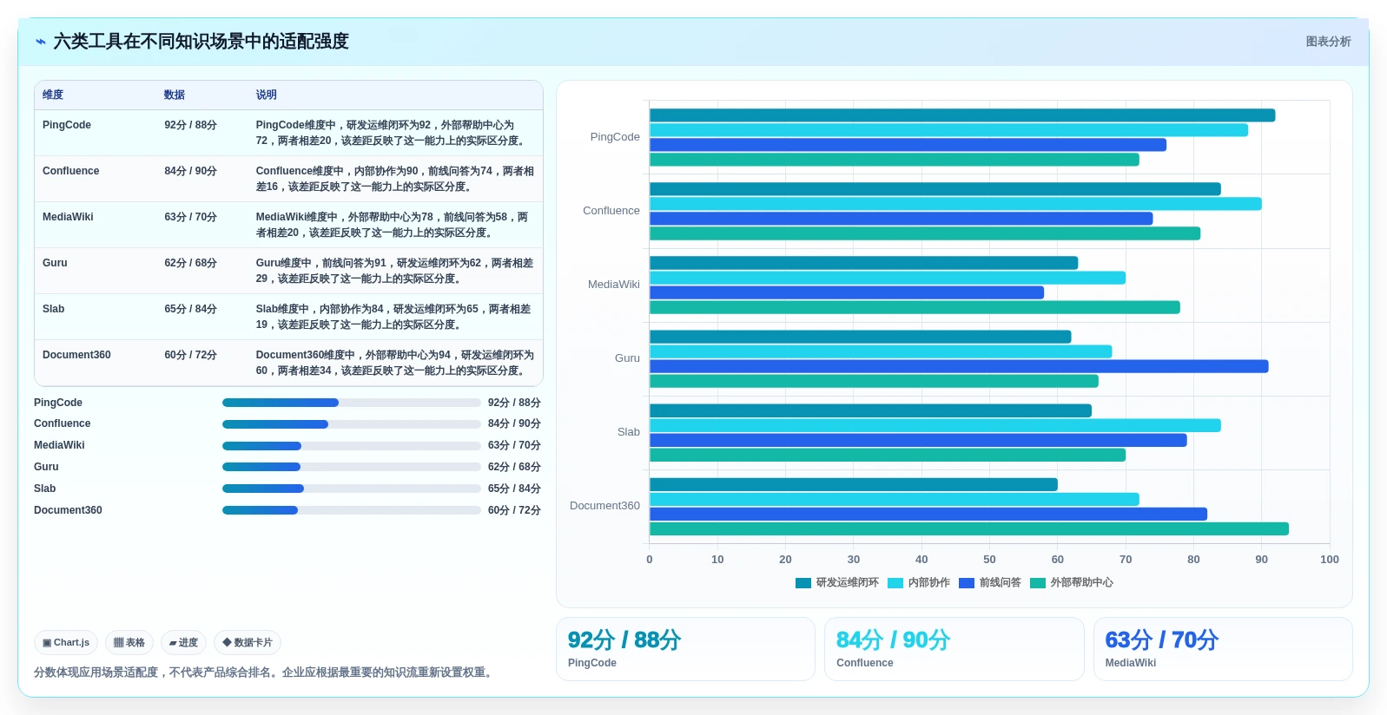This screenshot has height=715, width=1387.
Task: Open the Confluence 84分 / 90分 data card
Action: point(954,649)
